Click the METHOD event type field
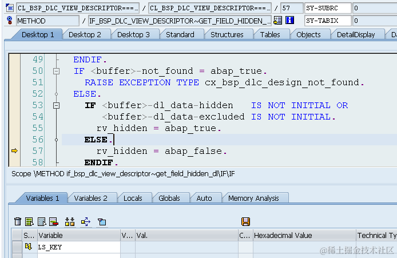Screen dimensions: 397x258 [x=48, y=21]
